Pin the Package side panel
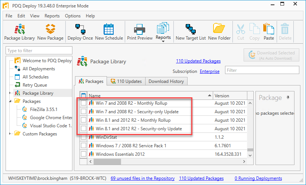The image size is (306, 185). click(288, 97)
